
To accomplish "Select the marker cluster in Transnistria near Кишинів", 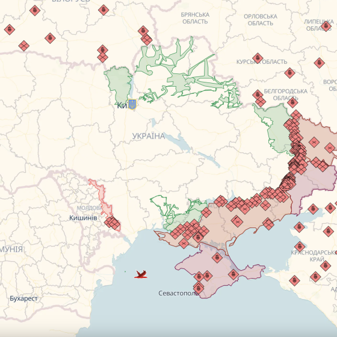I will tap(112, 223).
